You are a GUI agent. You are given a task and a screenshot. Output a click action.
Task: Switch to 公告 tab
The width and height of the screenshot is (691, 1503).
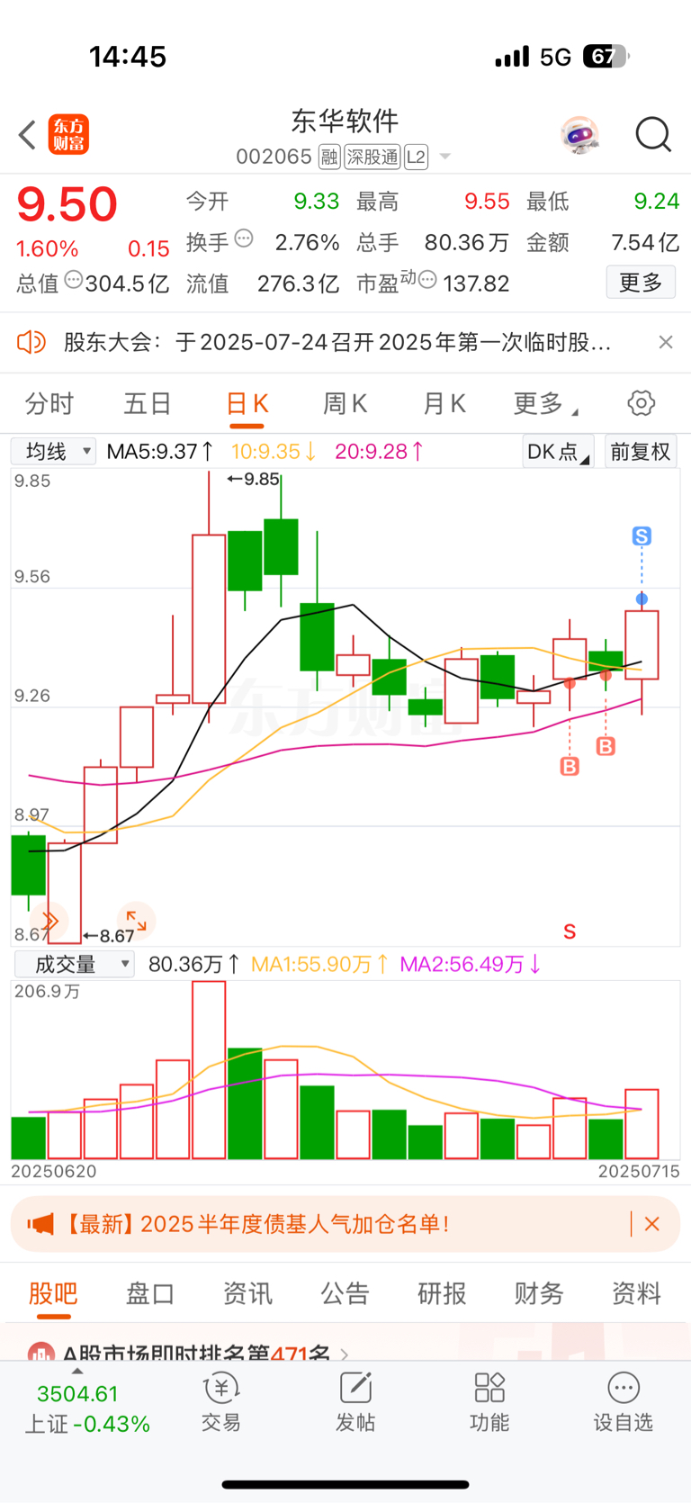tap(345, 1293)
